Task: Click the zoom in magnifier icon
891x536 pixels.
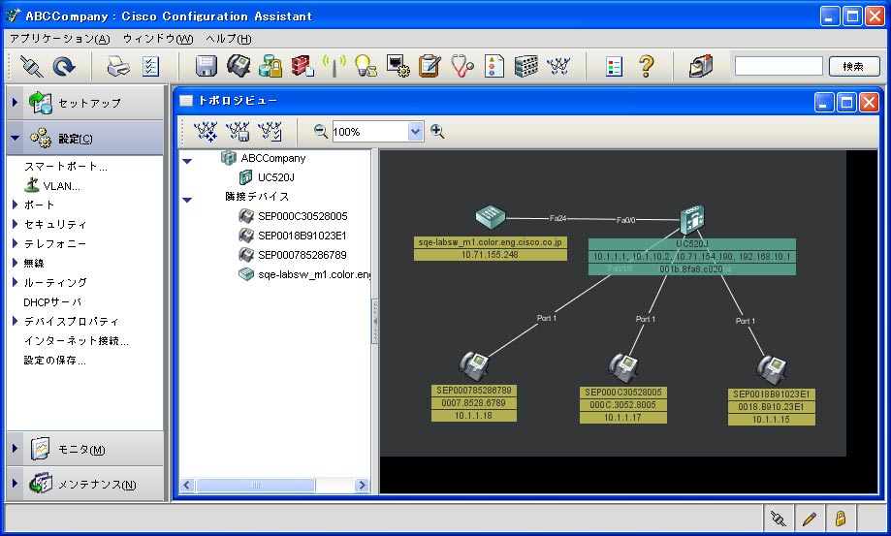Action: click(x=437, y=131)
